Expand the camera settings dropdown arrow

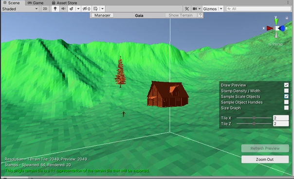pos(200,9)
